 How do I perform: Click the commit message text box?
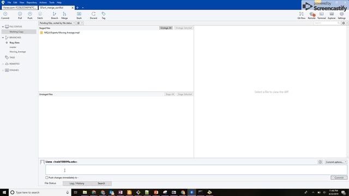[196, 170]
